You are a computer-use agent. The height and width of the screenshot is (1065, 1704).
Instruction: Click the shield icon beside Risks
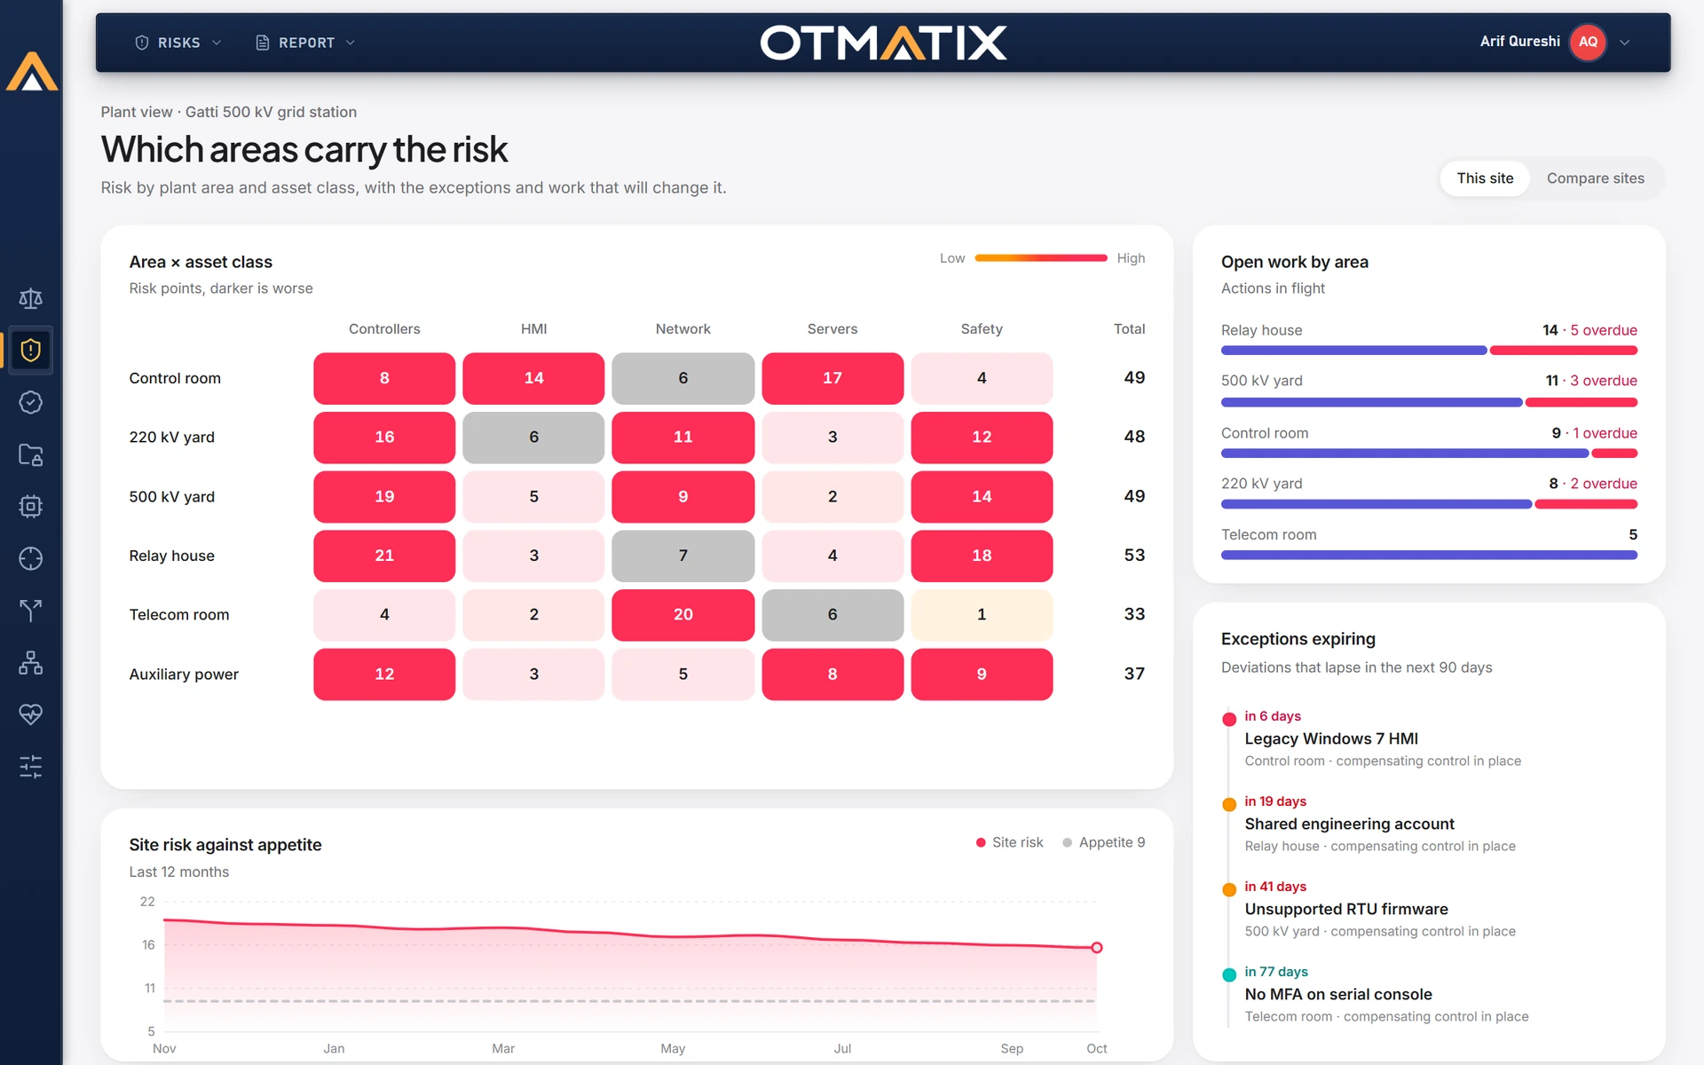point(141,43)
